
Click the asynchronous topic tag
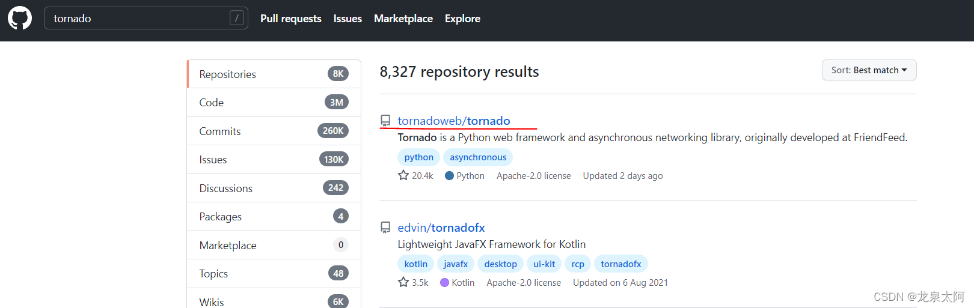[x=478, y=157]
